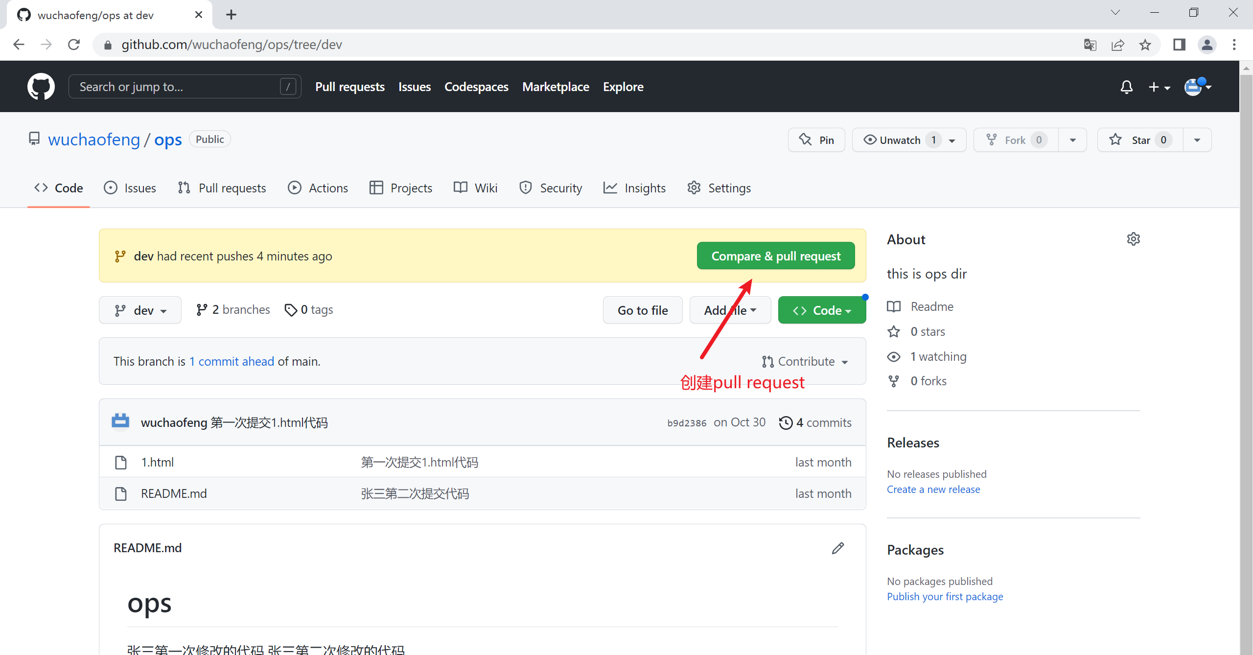This screenshot has height=655, width=1253.
Task: Click the site lock icon in address bar
Action: coord(108,45)
